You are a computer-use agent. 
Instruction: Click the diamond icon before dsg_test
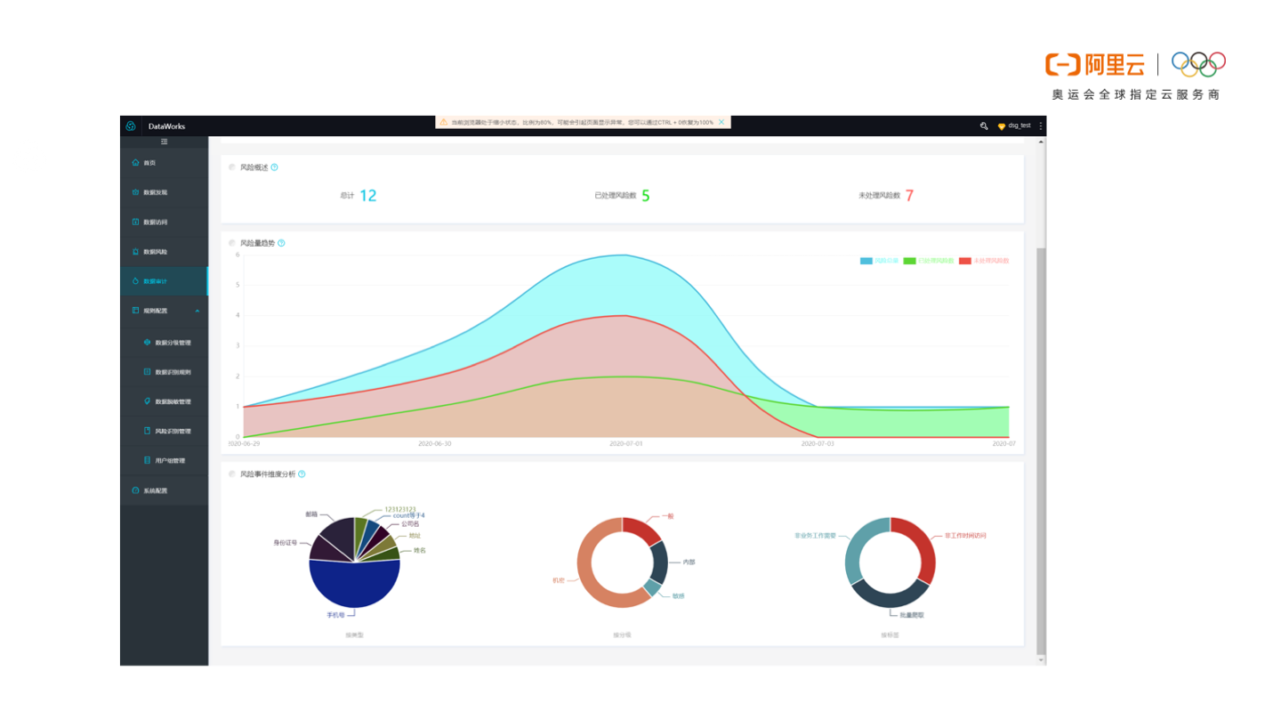1001,126
